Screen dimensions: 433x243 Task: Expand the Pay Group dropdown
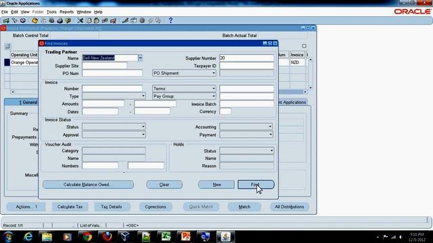214,97
